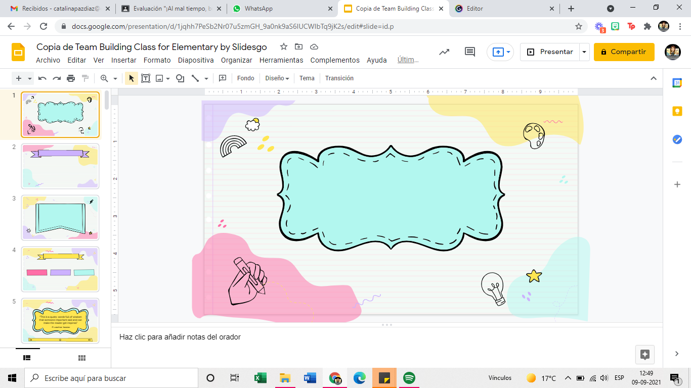691x388 pixels.
Task: Open Google Keep in the side panel
Action: (677, 112)
